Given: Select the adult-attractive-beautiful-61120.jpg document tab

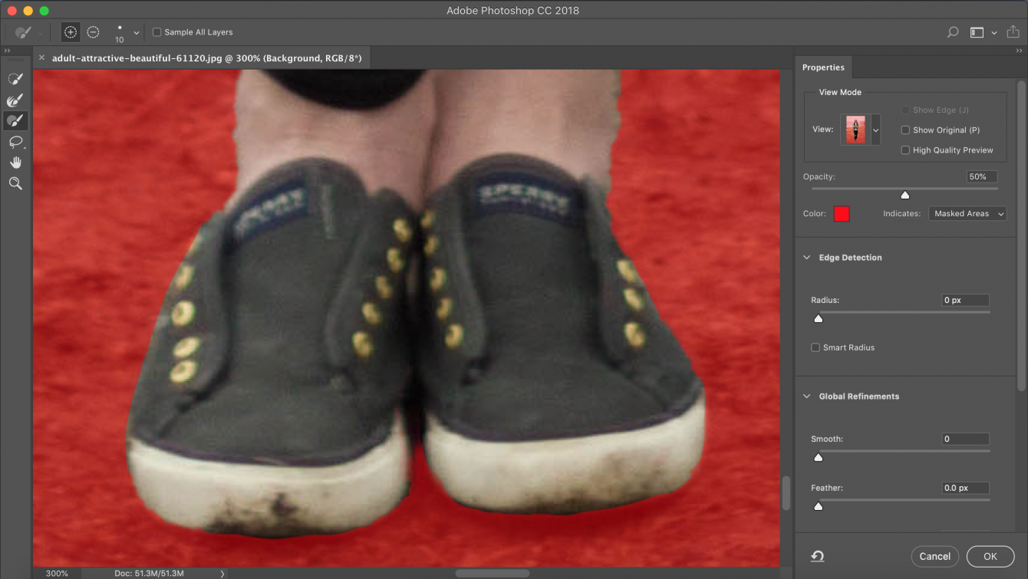Looking at the screenshot, I should (206, 58).
